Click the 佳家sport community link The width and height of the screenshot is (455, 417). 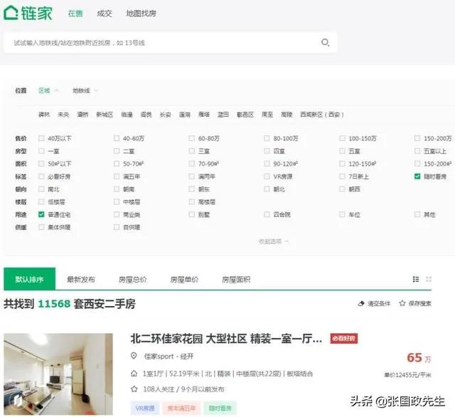tap(159, 356)
